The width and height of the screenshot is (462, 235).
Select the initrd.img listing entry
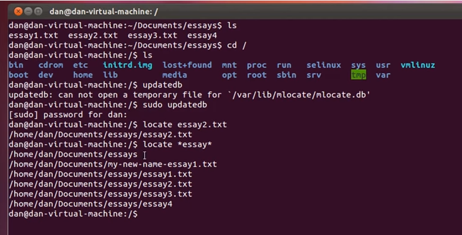coord(127,65)
